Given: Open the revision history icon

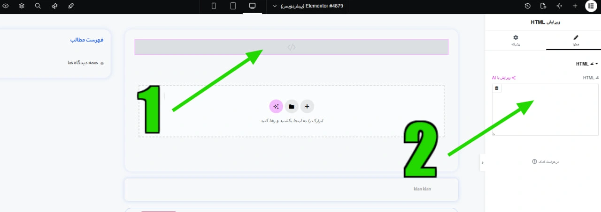Looking at the screenshot, I should [528, 6].
